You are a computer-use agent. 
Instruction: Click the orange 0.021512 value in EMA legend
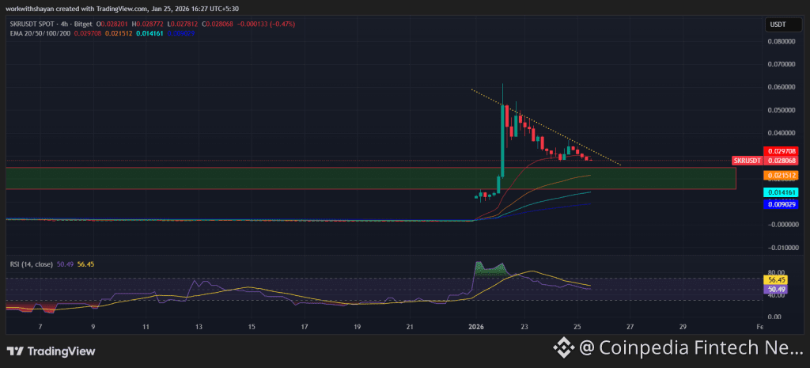pyautogui.click(x=119, y=33)
